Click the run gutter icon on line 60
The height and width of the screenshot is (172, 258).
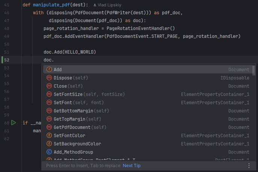click(x=14, y=123)
